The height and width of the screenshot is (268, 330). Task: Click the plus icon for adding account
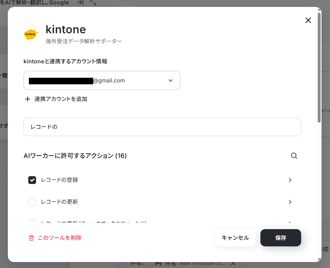[28, 99]
